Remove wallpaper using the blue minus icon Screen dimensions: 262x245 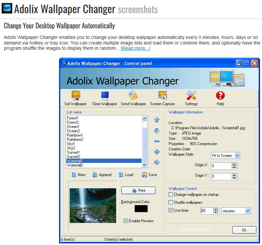point(157,141)
